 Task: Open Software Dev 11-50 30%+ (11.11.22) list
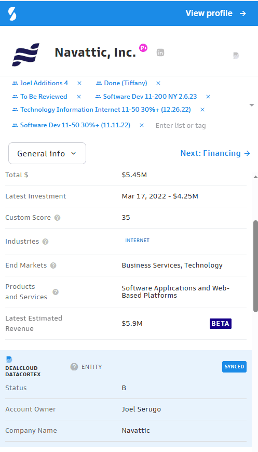click(x=75, y=125)
